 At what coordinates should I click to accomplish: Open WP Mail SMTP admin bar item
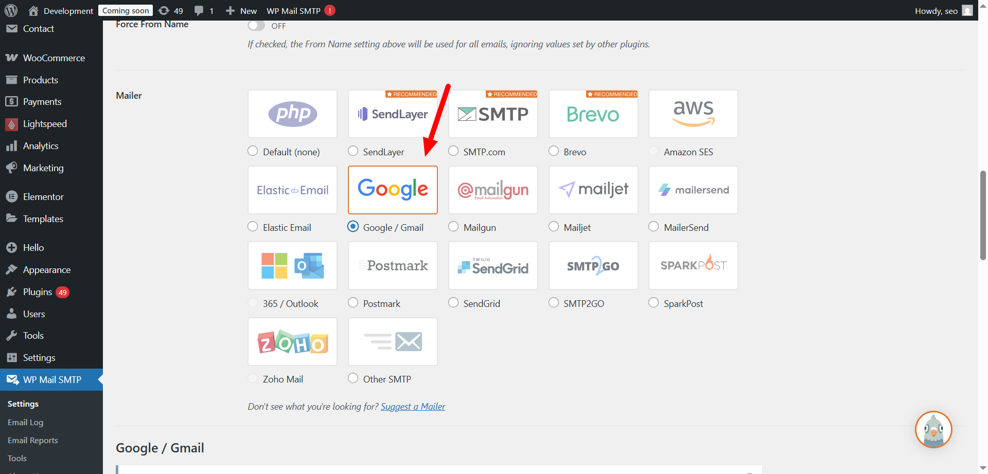(293, 10)
